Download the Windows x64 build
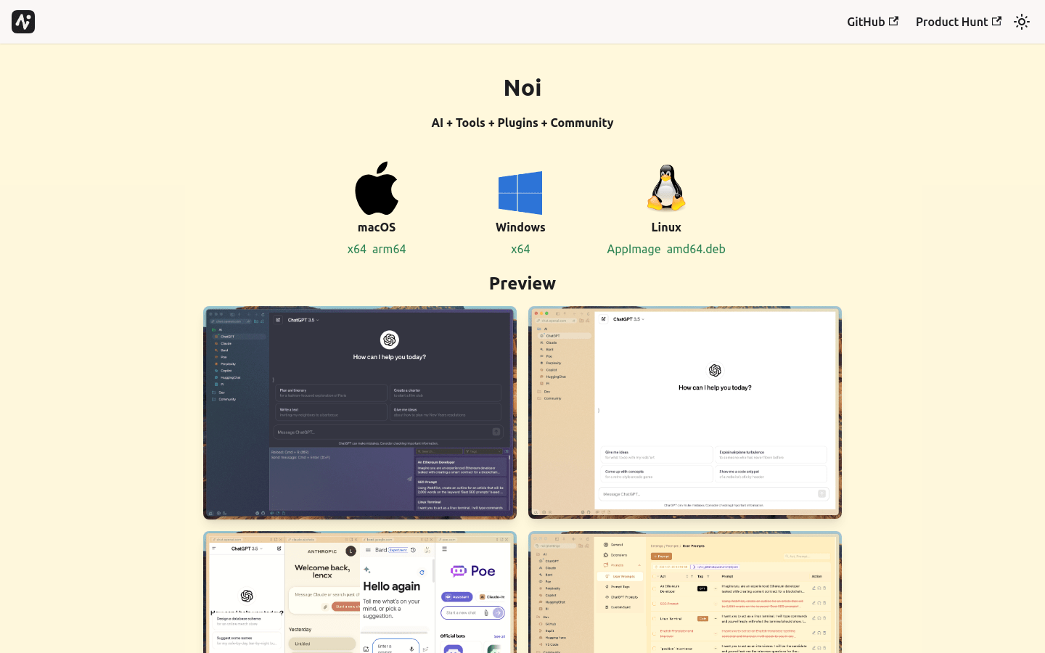Screen dimensions: 1045x653 pos(520,249)
